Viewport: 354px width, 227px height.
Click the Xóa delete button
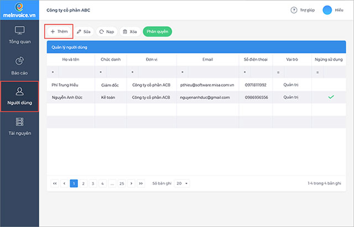click(130, 31)
